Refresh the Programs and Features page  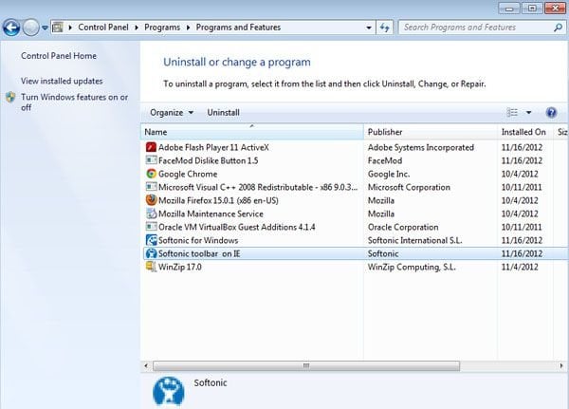(384, 28)
